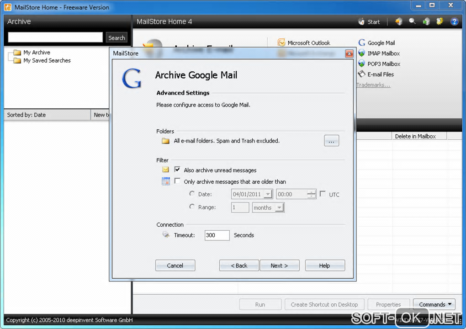Click the time field stepper arrows
466x329 pixels.
click(311, 194)
